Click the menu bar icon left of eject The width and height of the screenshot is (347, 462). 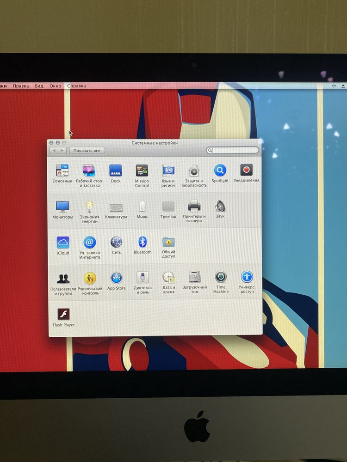334,86
